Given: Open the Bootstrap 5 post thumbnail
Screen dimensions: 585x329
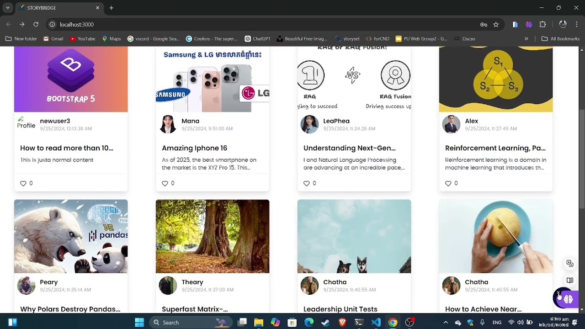Looking at the screenshot, I should point(71,79).
